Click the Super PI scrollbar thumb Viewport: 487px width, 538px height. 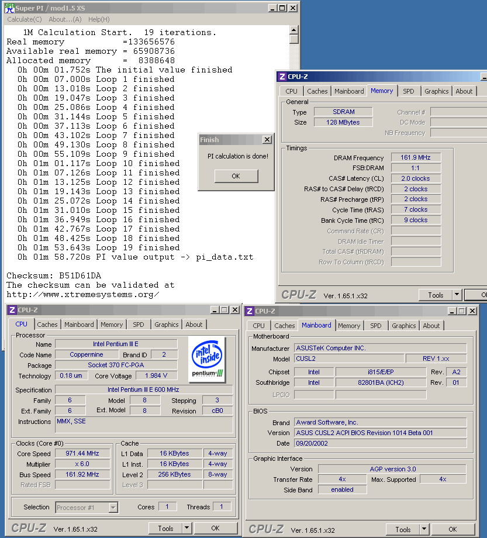[293, 39]
